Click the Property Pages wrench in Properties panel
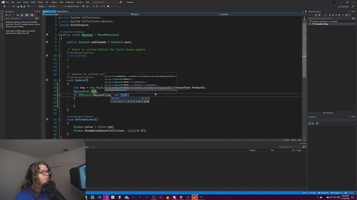Image resolution: width=357 pixels, height=200 pixels. click(317, 123)
